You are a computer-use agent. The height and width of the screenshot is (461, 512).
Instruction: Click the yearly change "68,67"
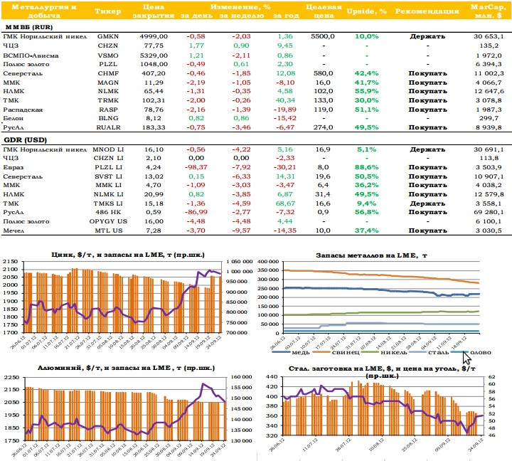(285, 203)
